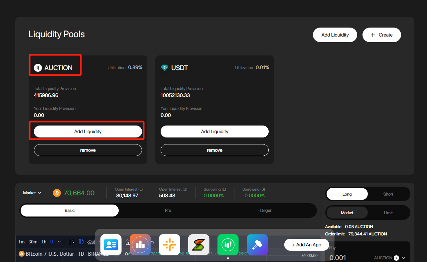Expand the chart timeframe dropdown arrow
Screen dimensions: 427x262
[59, 242]
